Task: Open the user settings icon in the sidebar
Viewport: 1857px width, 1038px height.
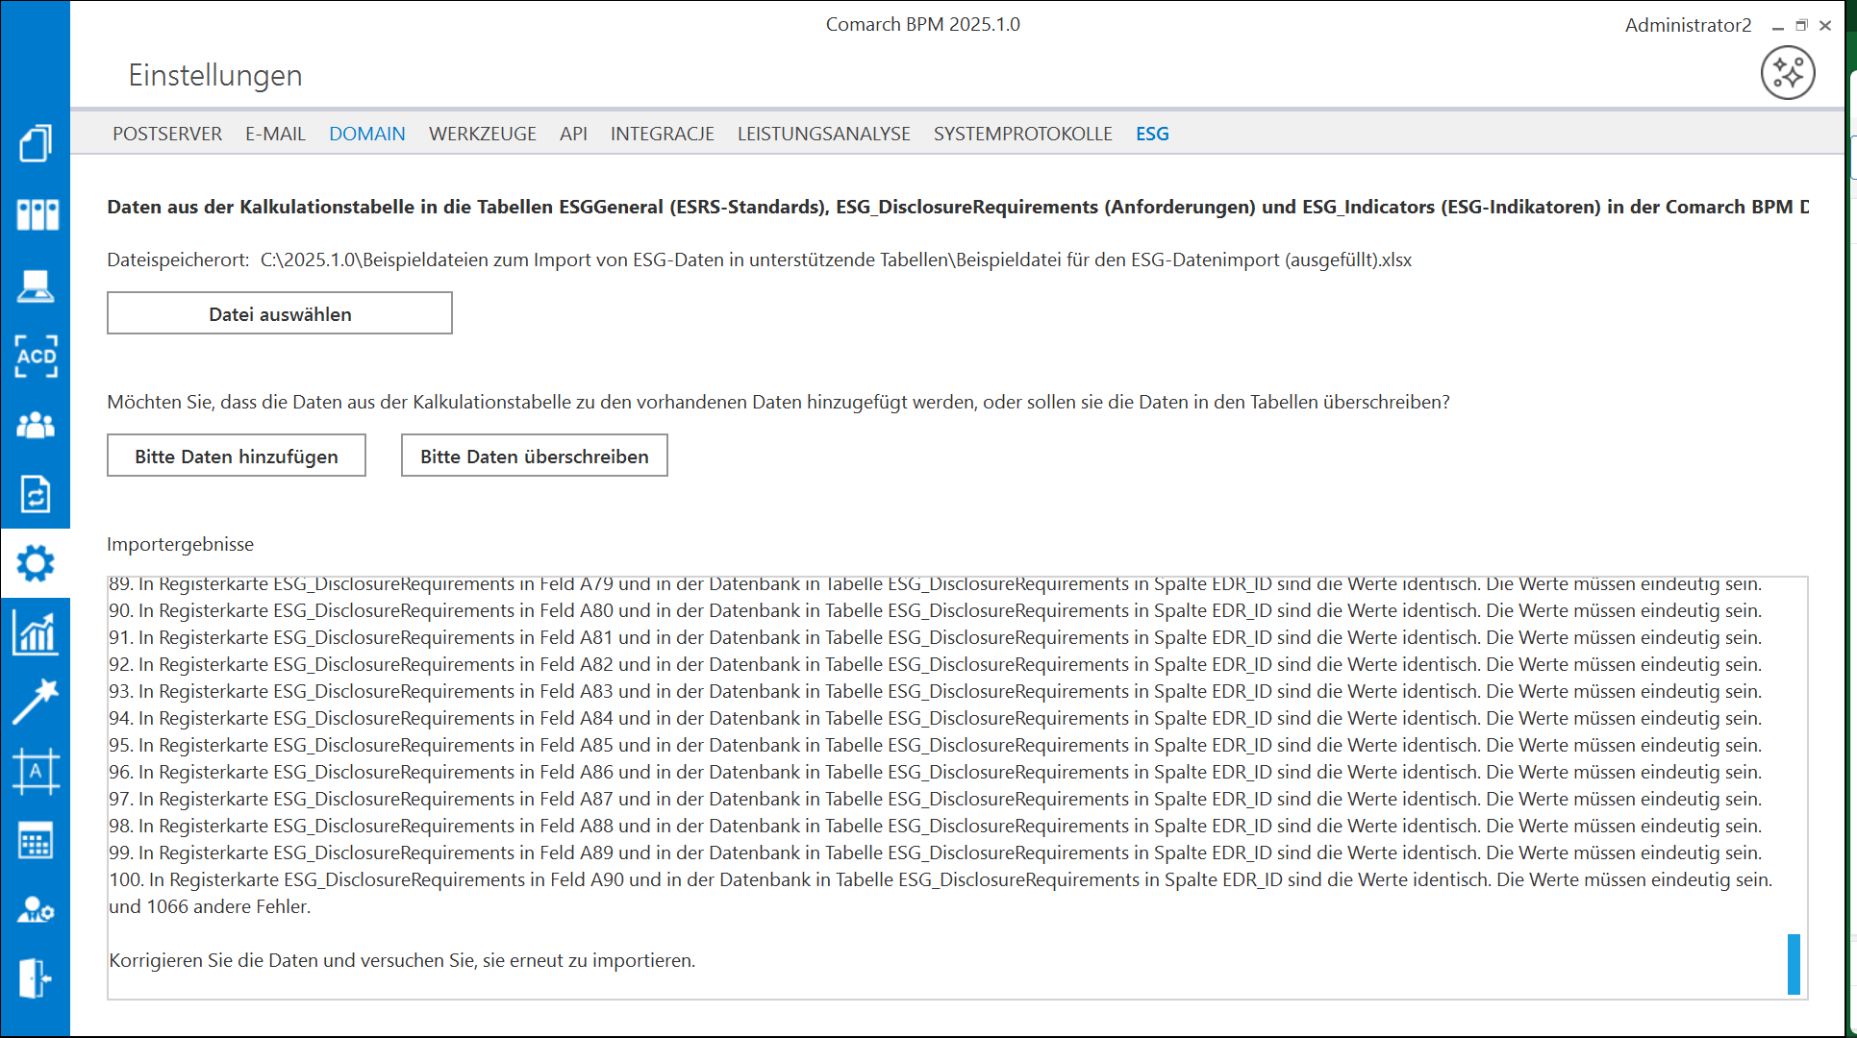Action: 36,909
